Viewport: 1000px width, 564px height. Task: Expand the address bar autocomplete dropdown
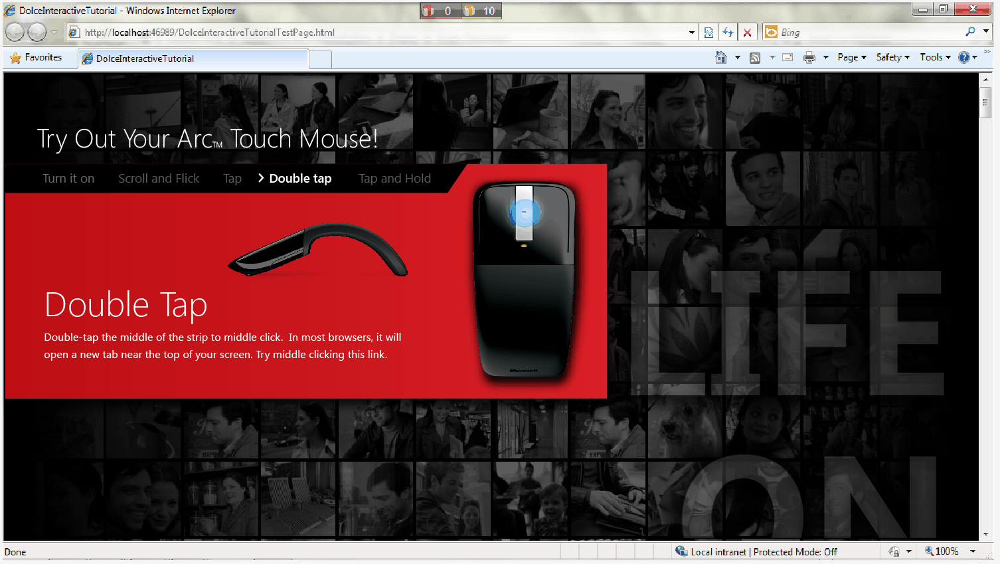point(692,32)
